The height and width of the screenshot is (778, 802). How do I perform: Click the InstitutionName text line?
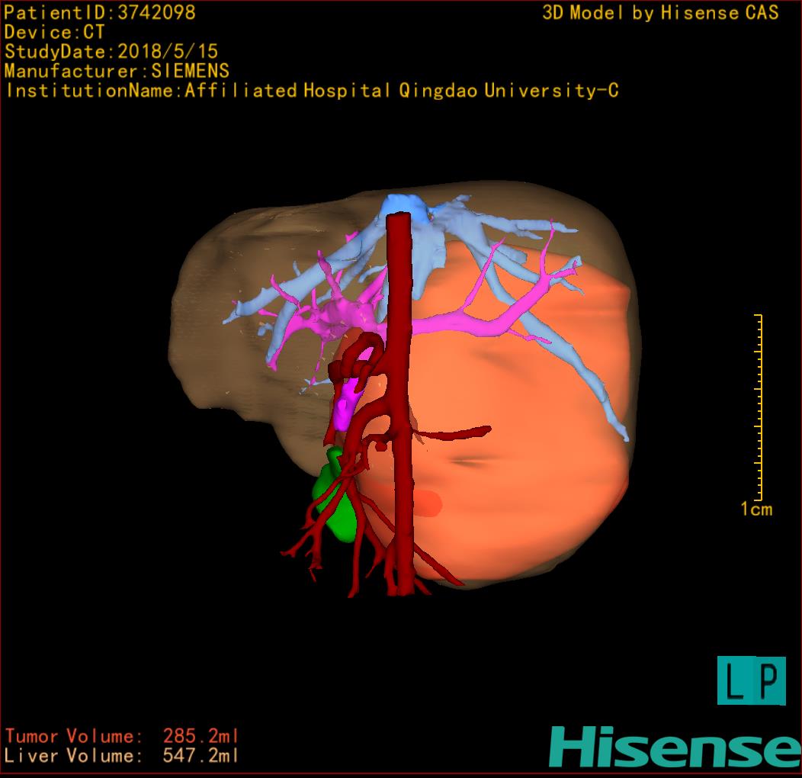[x=311, y=91]
